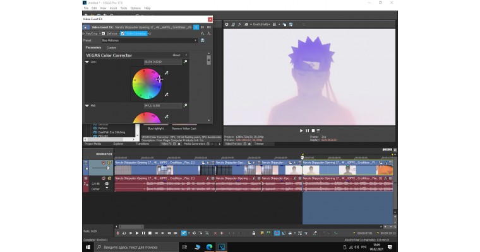Disable the Defocus effect checkbox
Screen dimensions: 480x252
(104, 33)
